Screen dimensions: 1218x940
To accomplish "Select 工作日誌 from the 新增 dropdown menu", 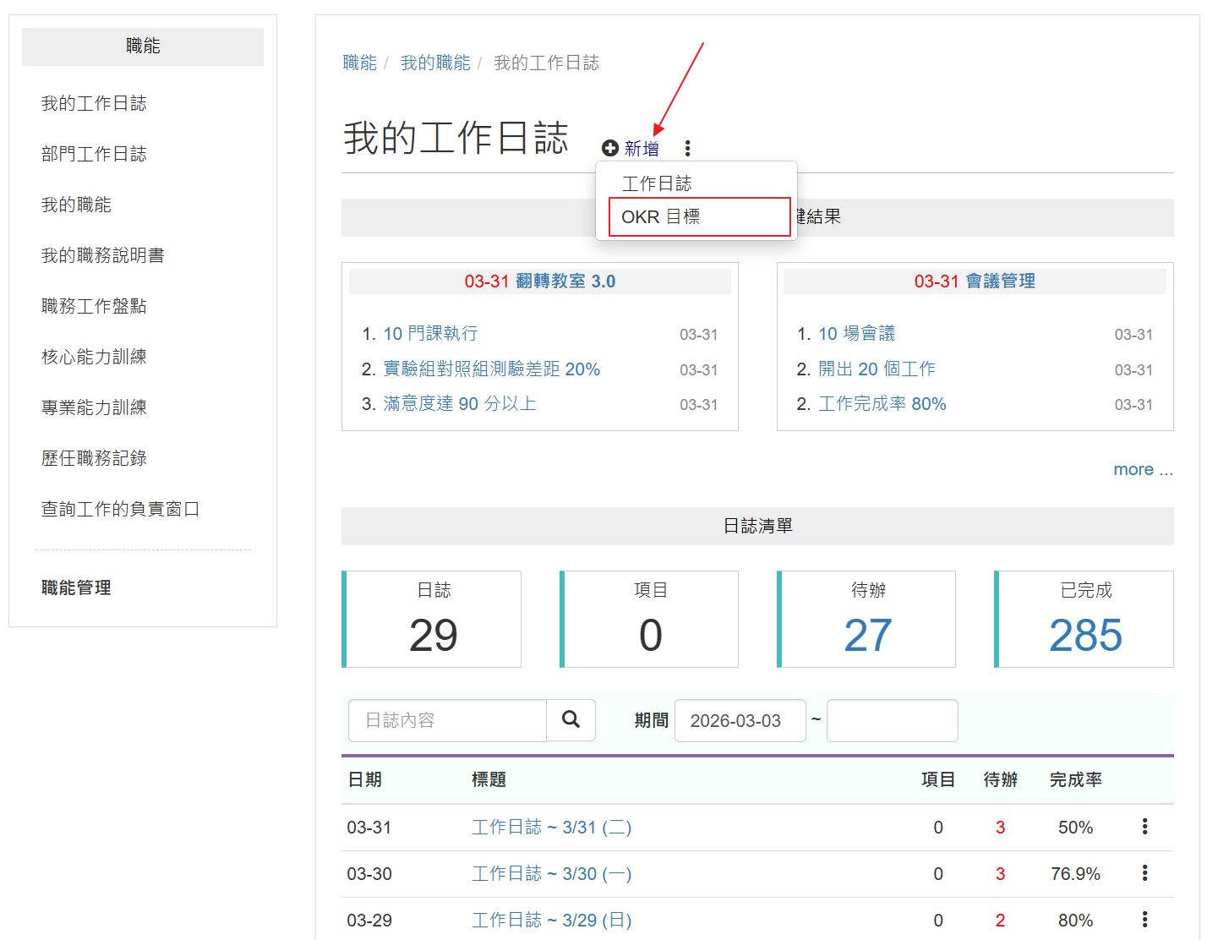I will (657, 183).
